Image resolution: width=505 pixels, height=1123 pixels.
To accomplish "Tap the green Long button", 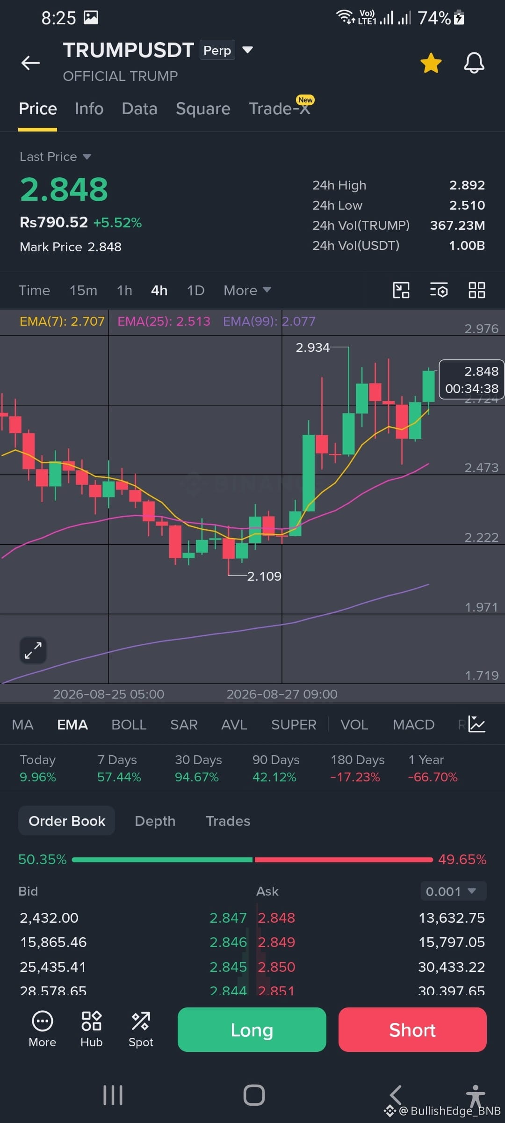I will tap(252, 1030).
